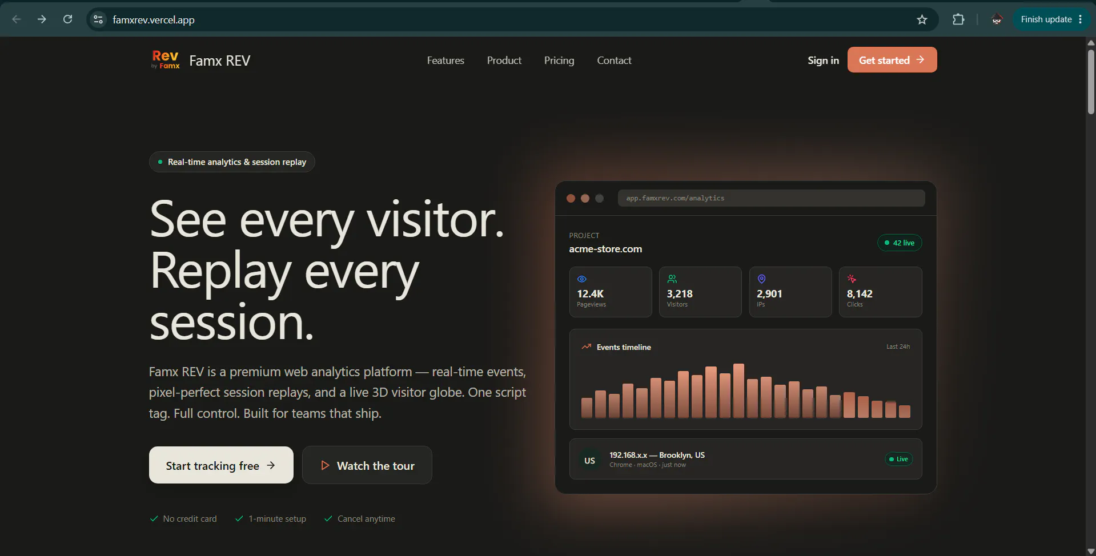This screenshot has height=556, width=1096.
Task: Click the mock URL app.famxrev.com/analytics
Action: click(675, 198)
